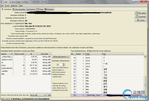Viewport: 149px width, 101px height.
Task: Select the subtitle field row
Action: click(26, 71)
